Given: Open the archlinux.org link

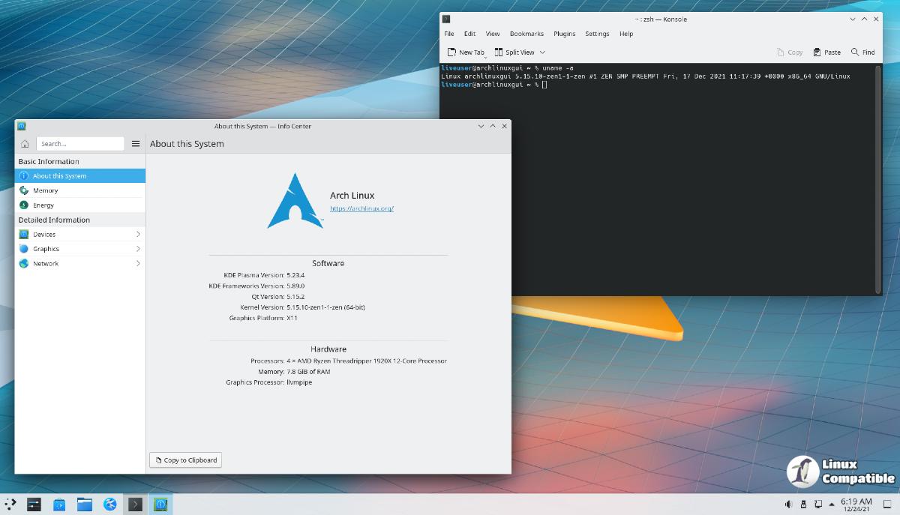Looking at the screenshot, I should coord(361,208).
